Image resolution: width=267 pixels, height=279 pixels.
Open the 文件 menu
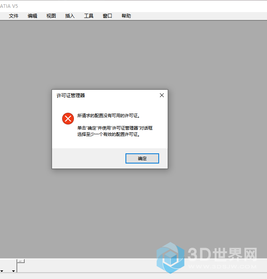14,16
